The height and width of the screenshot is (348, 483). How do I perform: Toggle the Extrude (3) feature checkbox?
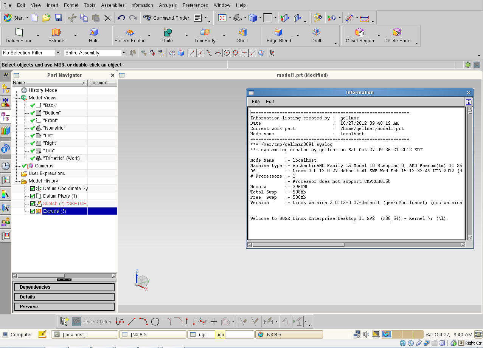(33, 211)
